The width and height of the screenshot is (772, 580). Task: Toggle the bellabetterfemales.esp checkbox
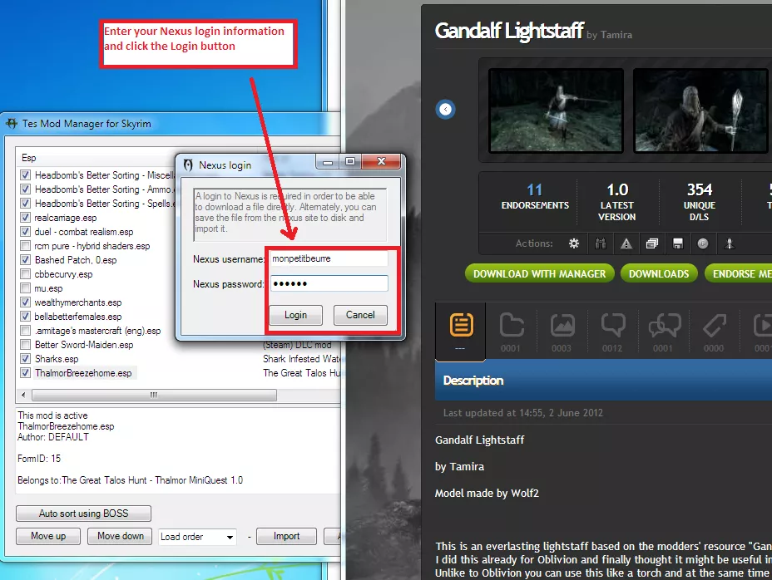pyautogui.click(x=25, y=317)
